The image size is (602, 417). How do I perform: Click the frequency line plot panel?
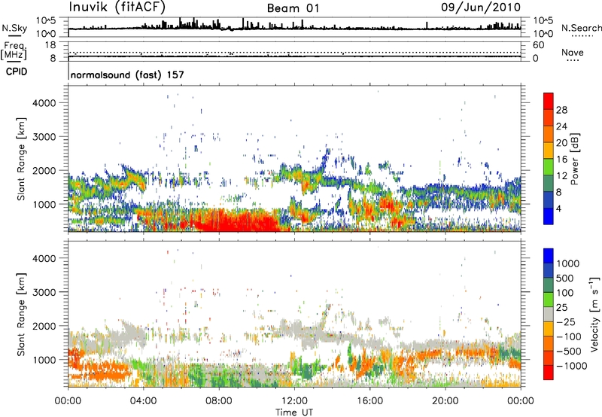[294, 52]
